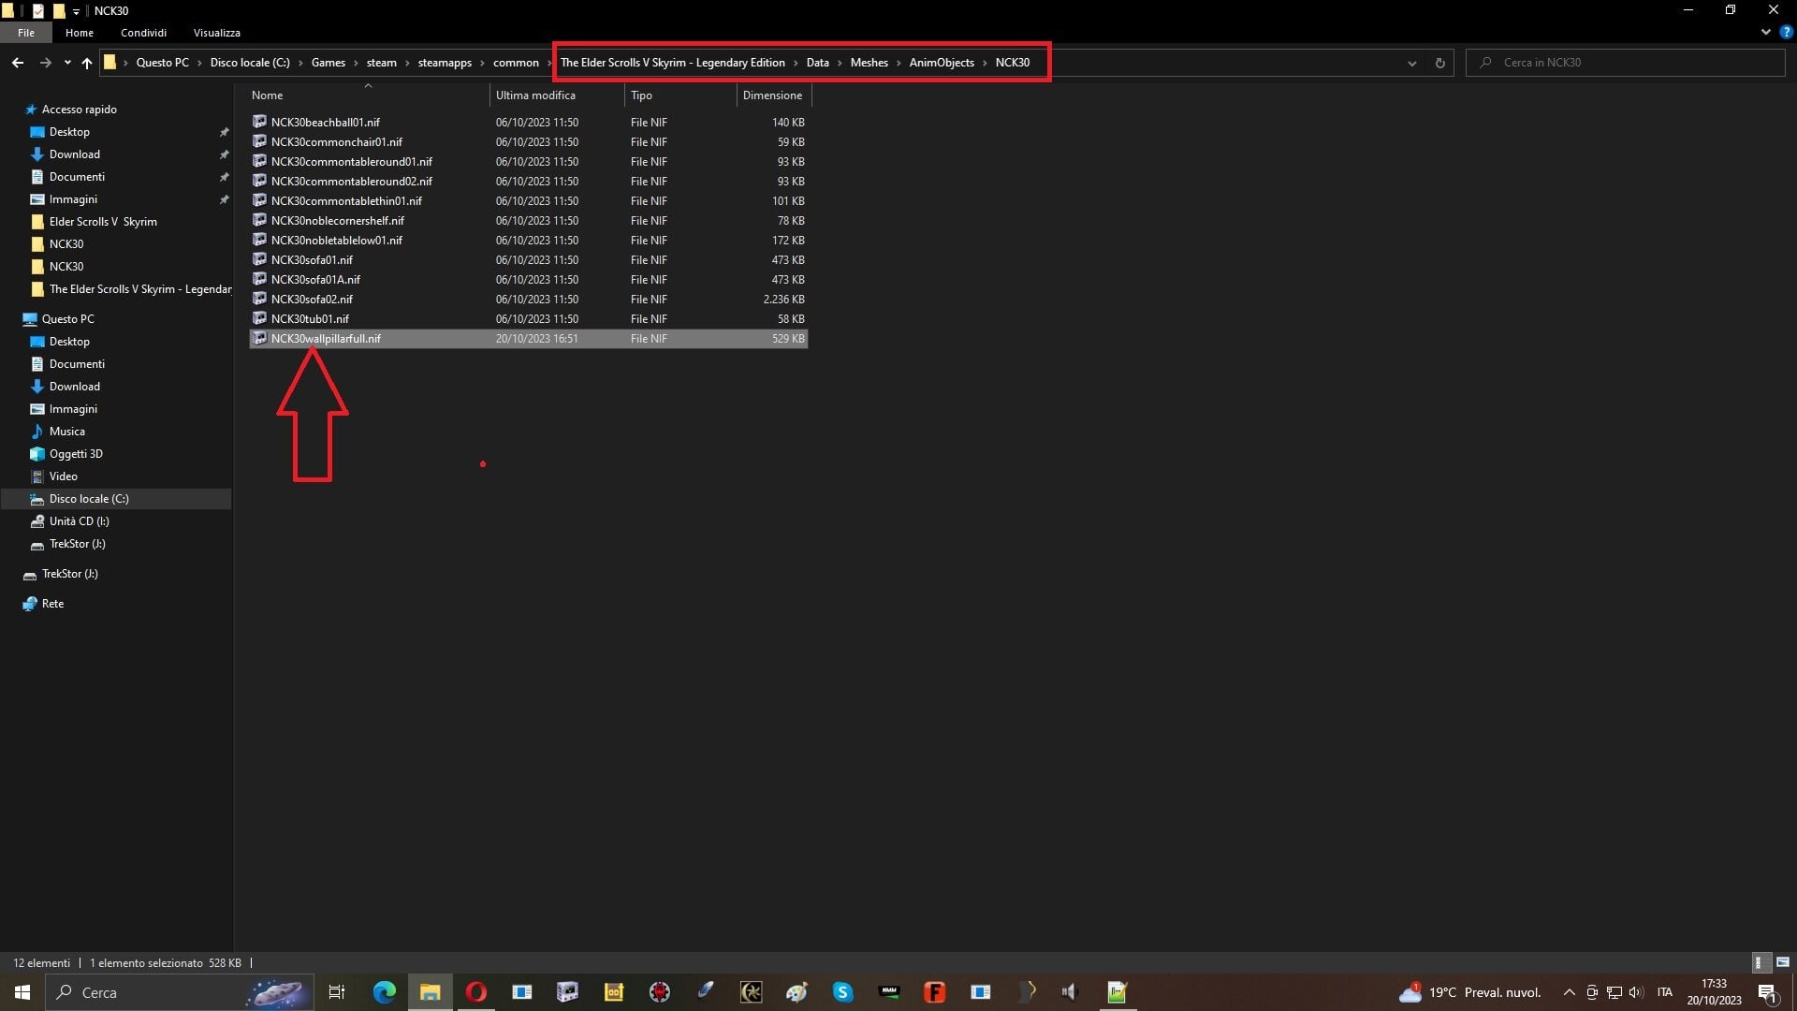Open Musica folder in sidebar
This screenshot has width=1797, height=1011.
tap(66, 432)
